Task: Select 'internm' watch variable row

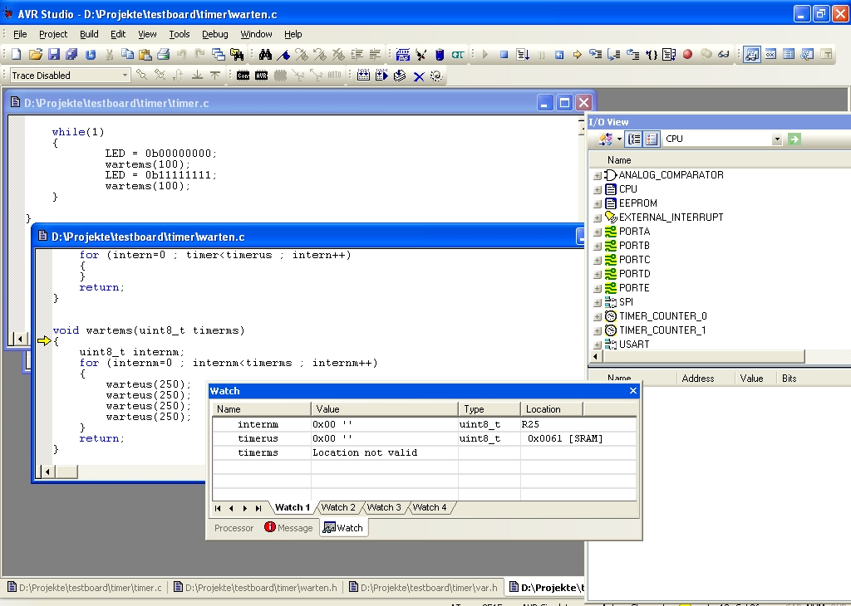Action: click(x=424, y=424)
